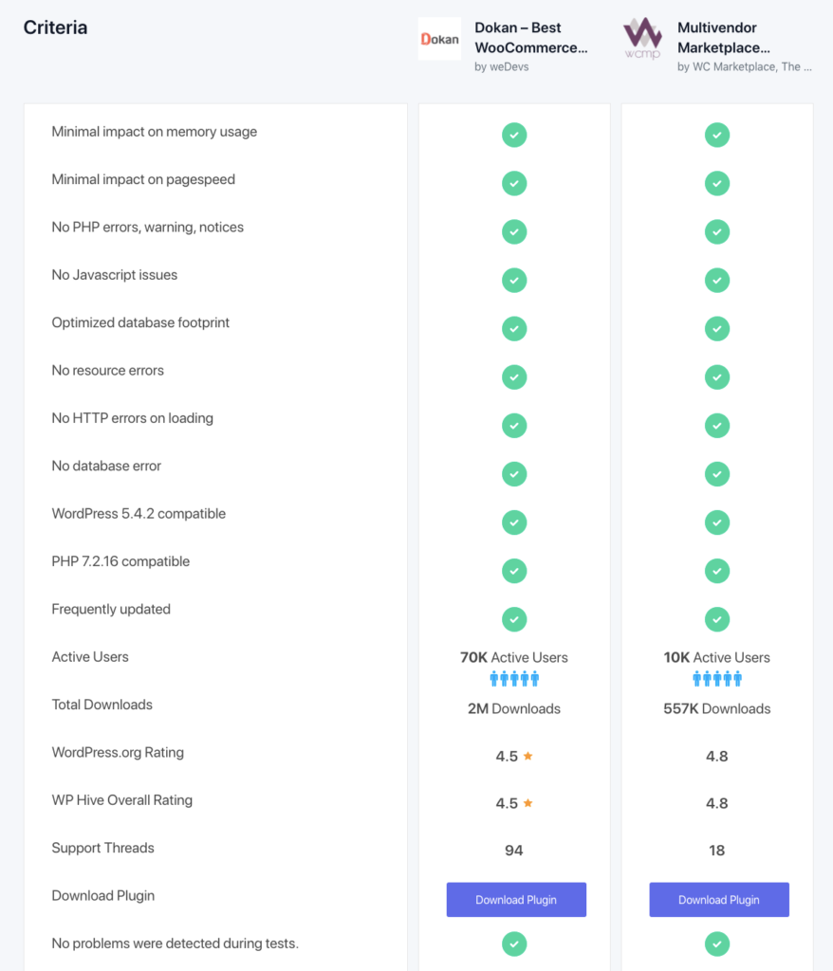Click 'by weDevs' author text
The width and height of the screenshot is (833, 971).
[501, 67]
